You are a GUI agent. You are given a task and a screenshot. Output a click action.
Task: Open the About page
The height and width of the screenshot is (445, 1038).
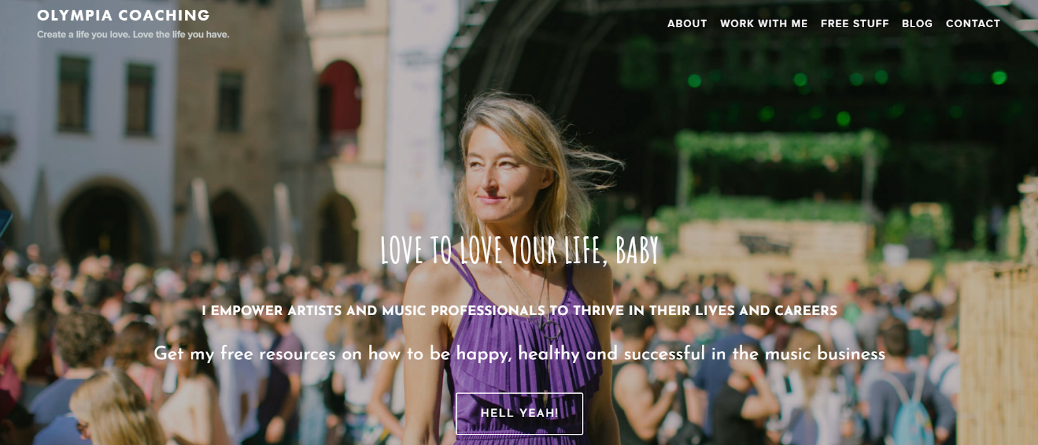coord(687,23)
